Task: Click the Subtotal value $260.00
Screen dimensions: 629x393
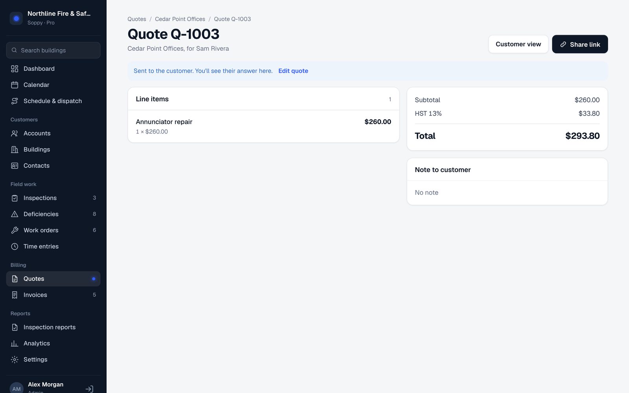Action: 587,100
